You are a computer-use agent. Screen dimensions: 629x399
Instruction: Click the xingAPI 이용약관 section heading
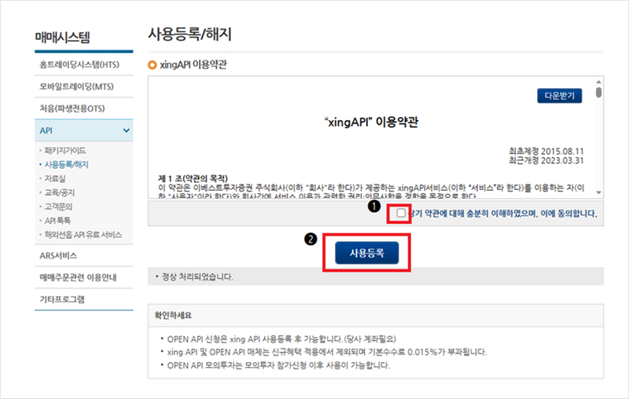[x=193, y=64]
